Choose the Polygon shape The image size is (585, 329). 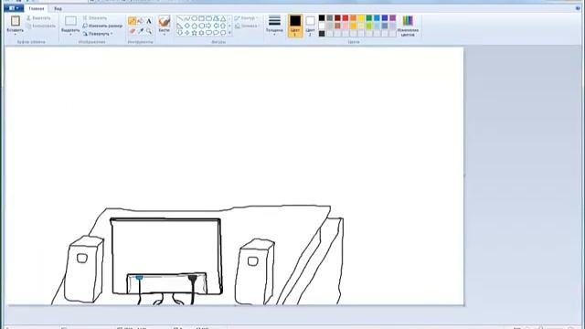tap(216, 18)
